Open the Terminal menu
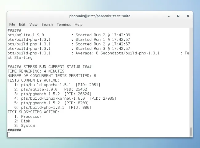The height and width of the screenshot is (148, 200). click(x=64, y=25)
